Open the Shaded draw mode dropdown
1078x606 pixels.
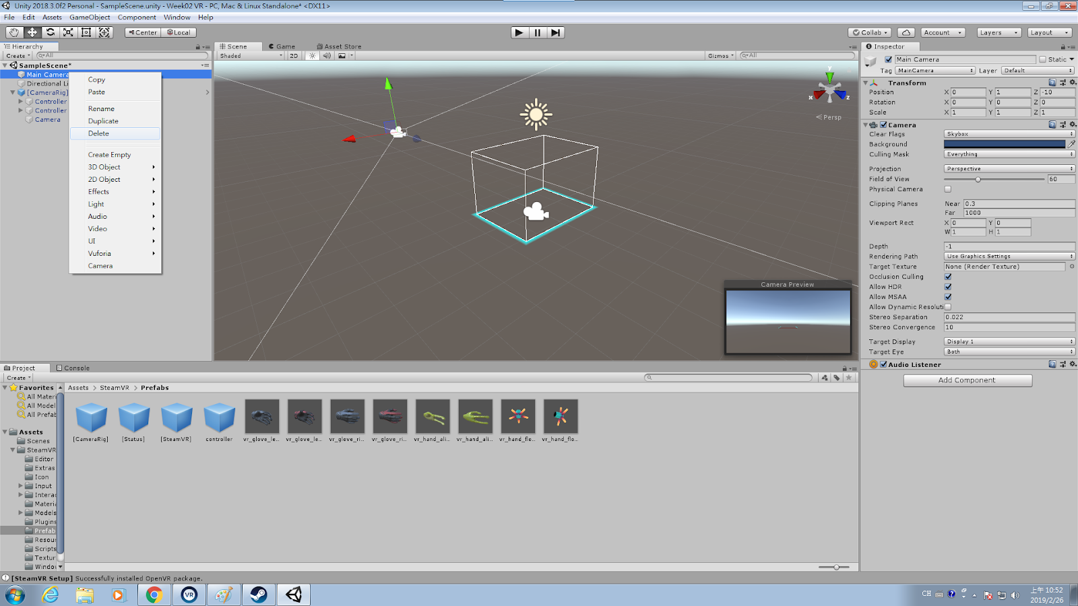click(251, 56)
